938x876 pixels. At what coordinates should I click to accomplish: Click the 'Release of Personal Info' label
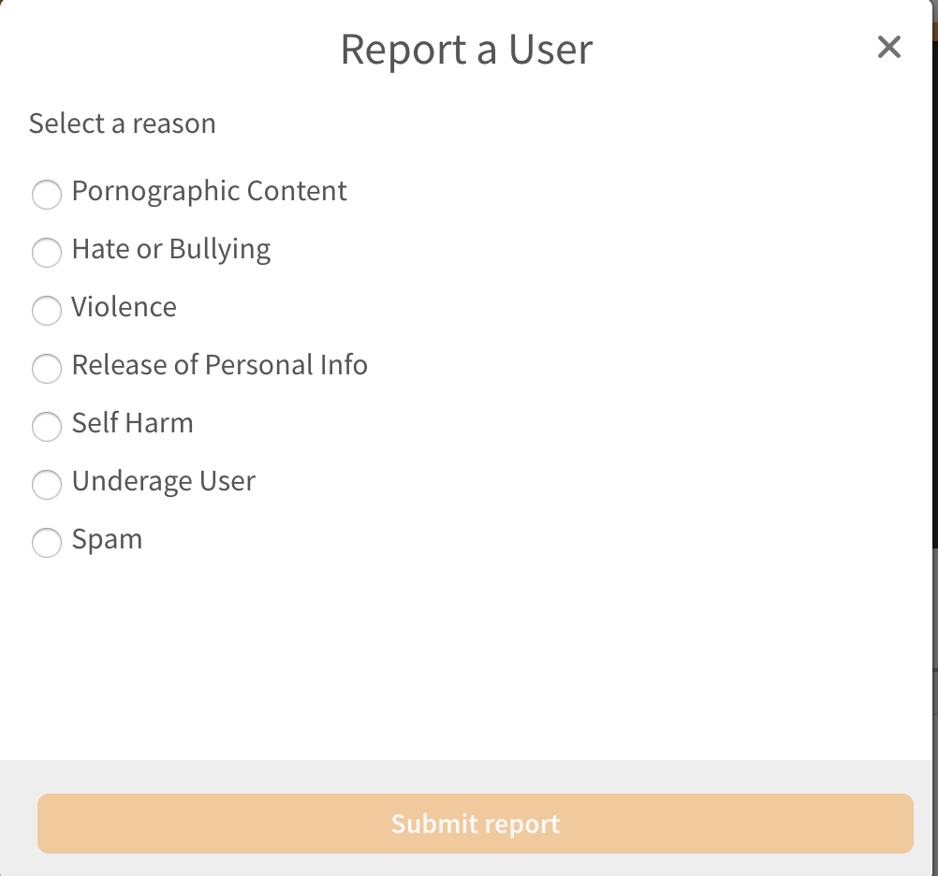coord(220,365)
